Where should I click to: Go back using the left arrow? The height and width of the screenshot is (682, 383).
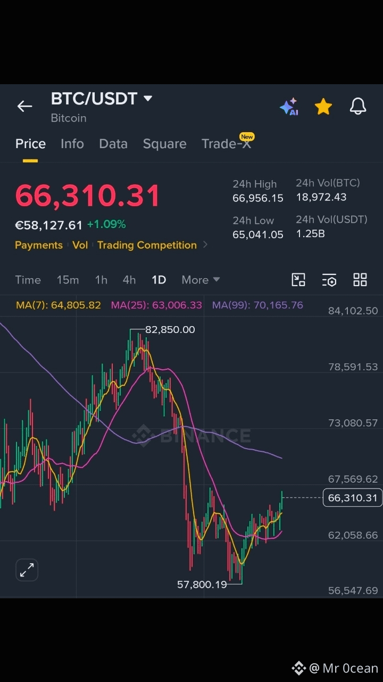click(25, 107)
